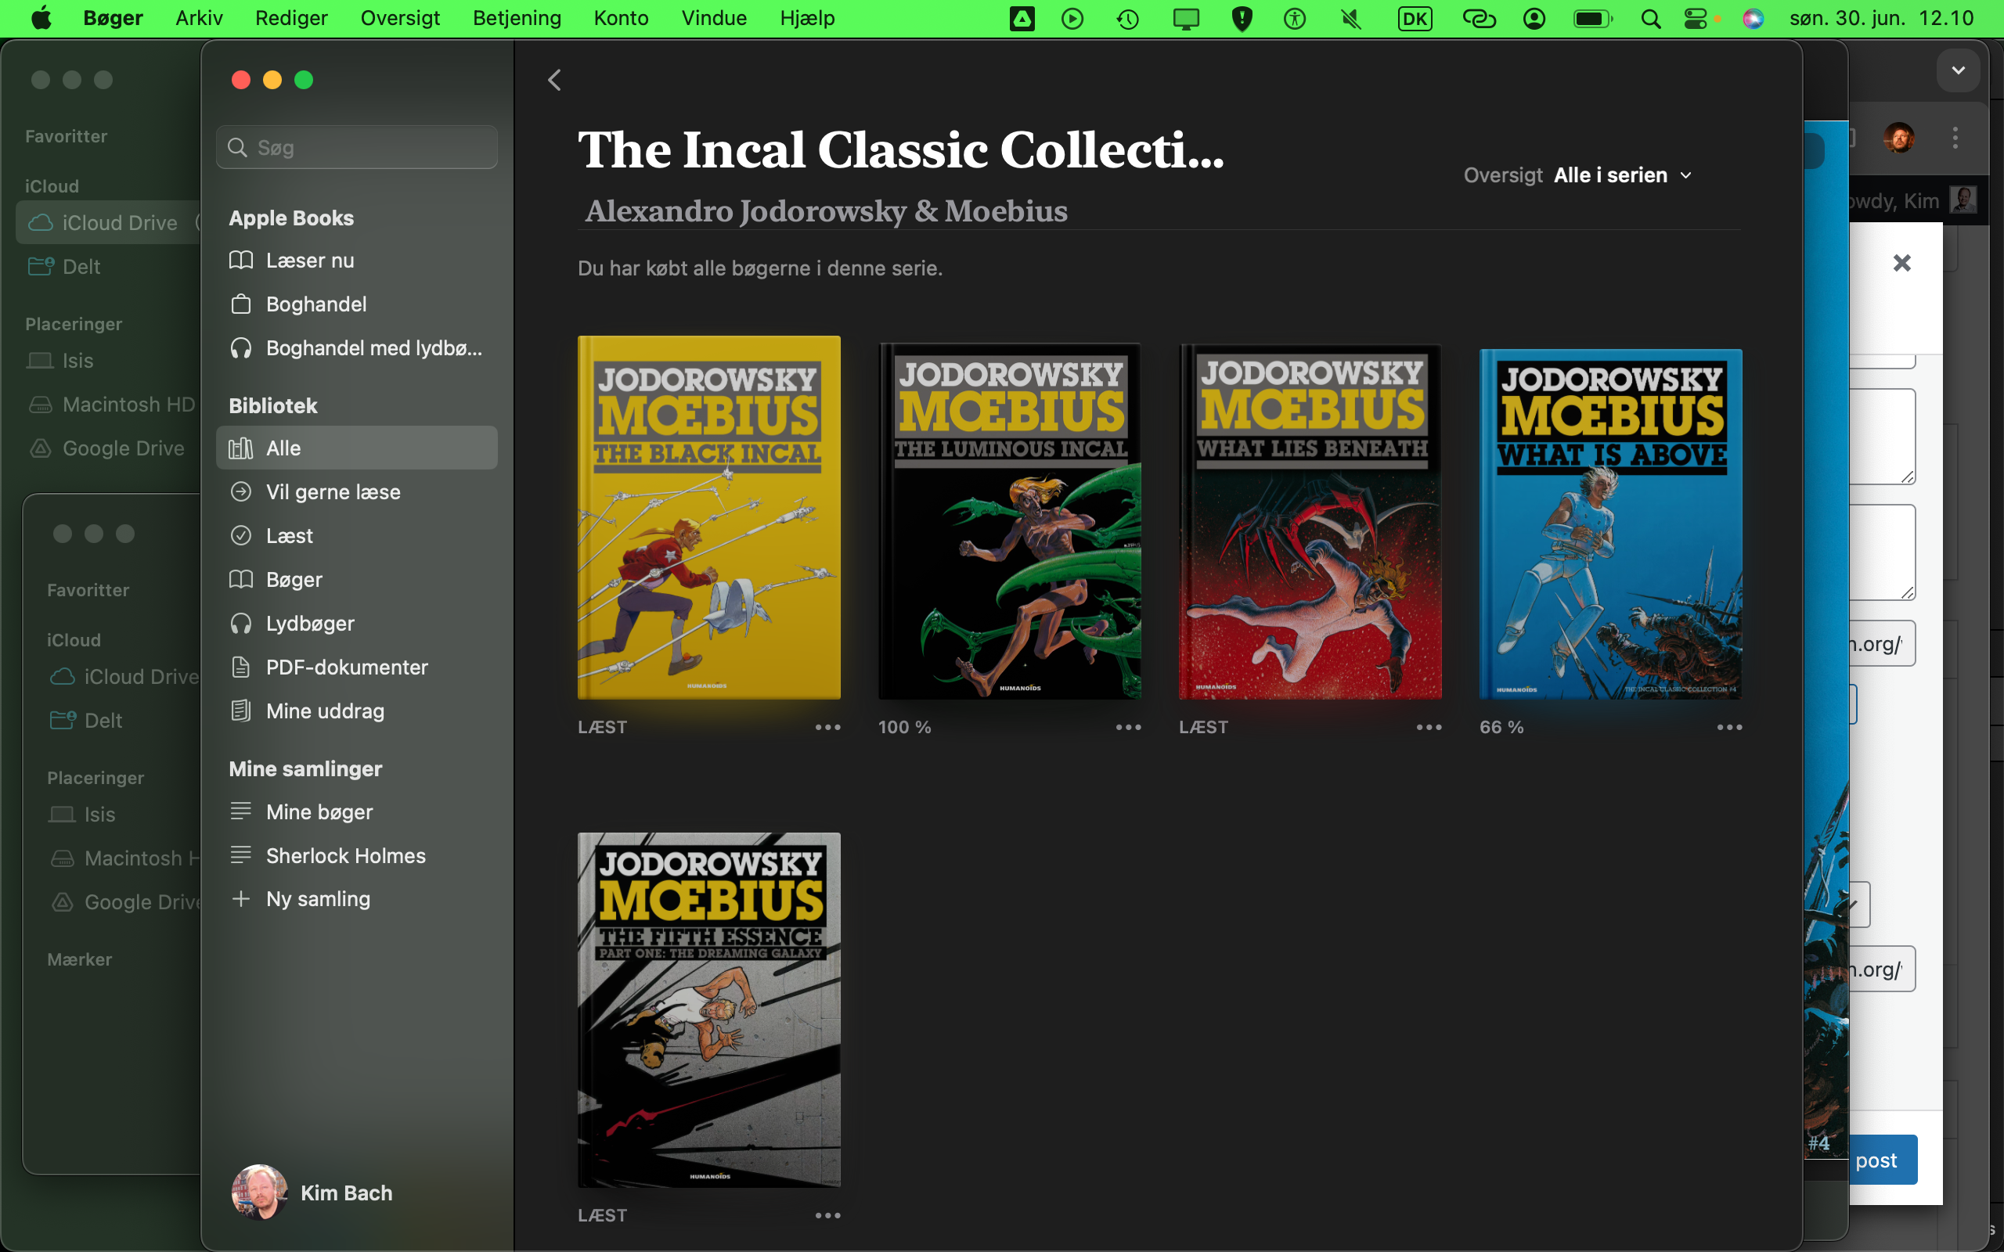The image size is (2004, 1252).
Task: Show the Læst collection
Action: 357,536
